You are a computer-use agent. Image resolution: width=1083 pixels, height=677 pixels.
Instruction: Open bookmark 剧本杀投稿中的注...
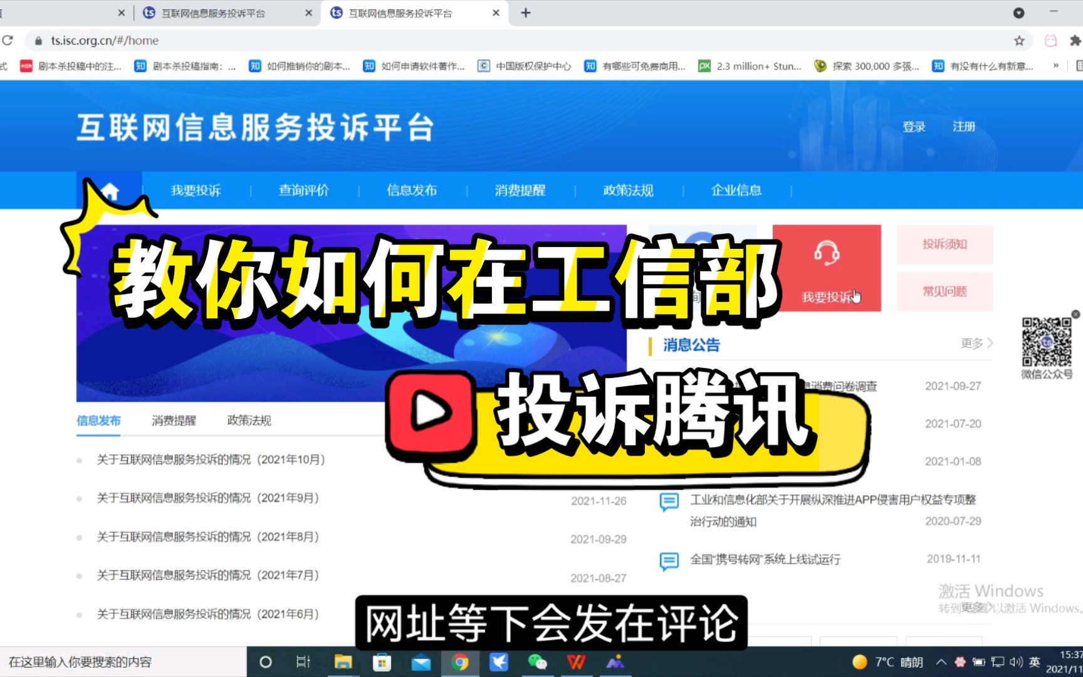71,66
